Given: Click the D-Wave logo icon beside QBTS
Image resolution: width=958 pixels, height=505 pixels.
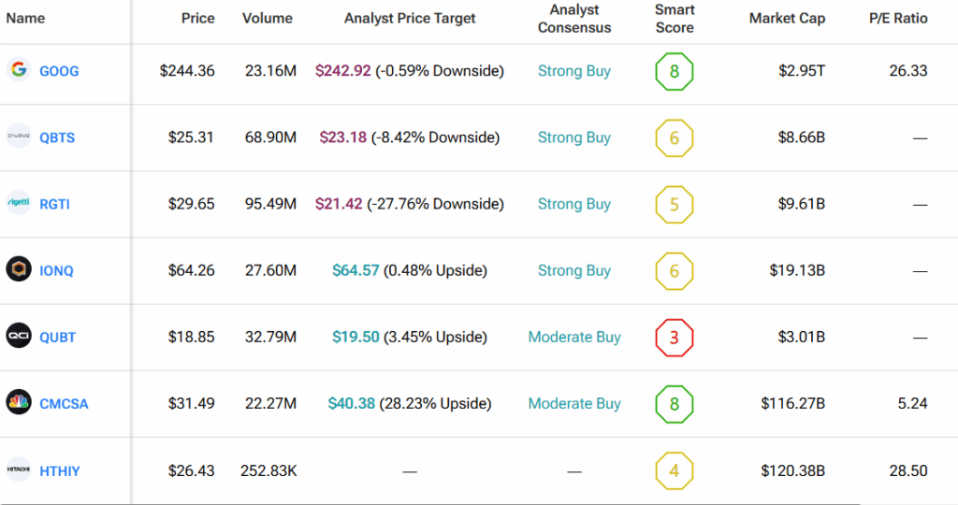Looking at the screenshot, I should [x=19, y=137].
